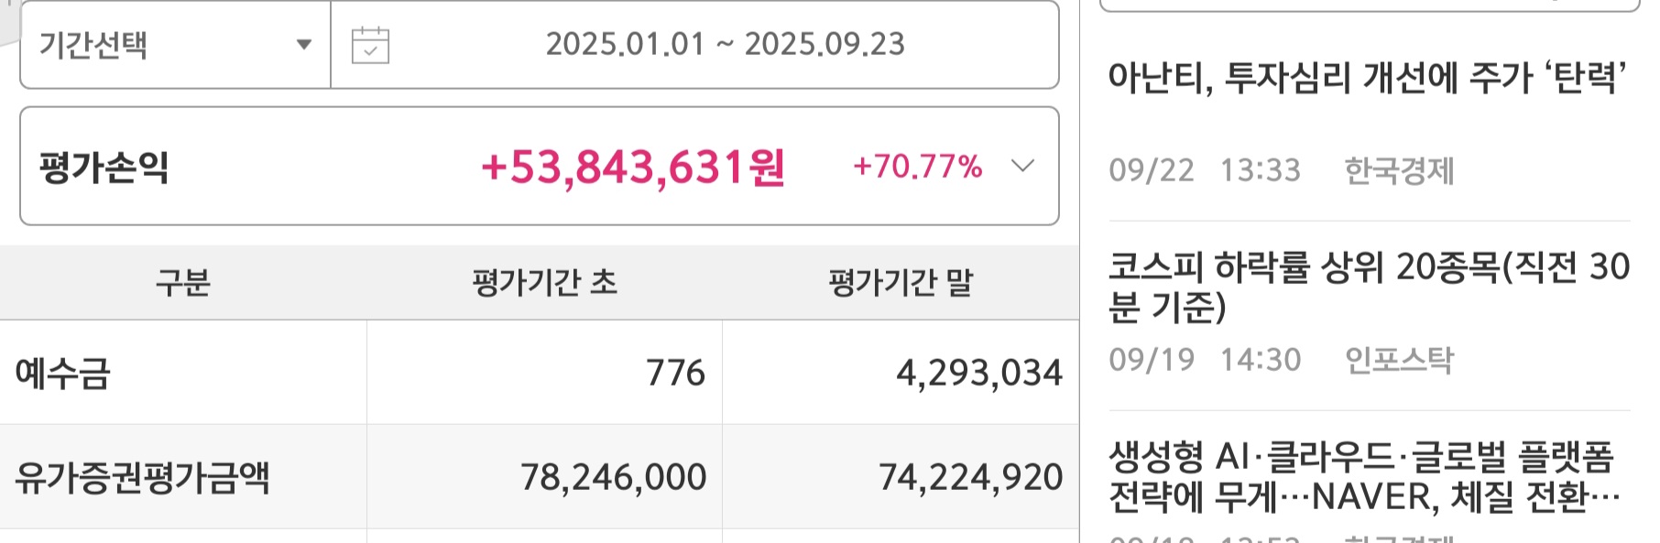This screenshot has width=1660, height=543.
Task: Click the 유가증권평가금액 row label
Action: tap(142, 477)
